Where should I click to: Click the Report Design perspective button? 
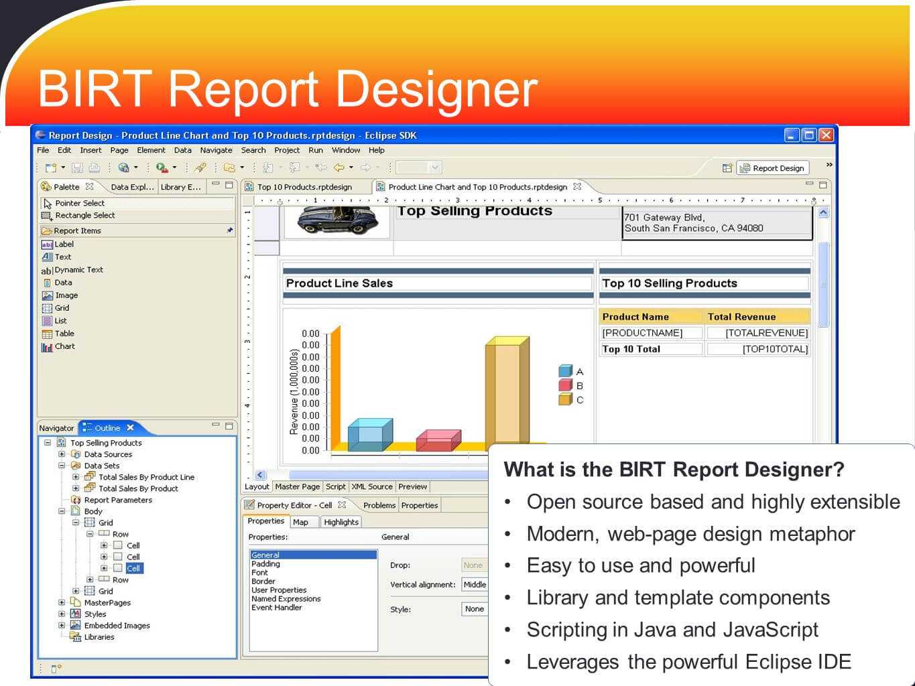tap(773, 168)
